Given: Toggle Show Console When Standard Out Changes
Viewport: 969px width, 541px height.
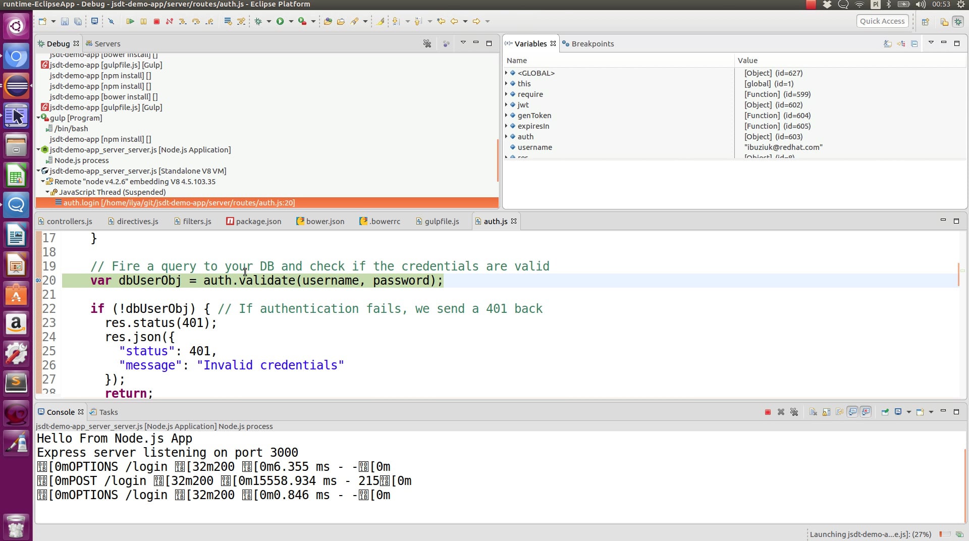Looking at the screenshot, I should coord(852,412).
